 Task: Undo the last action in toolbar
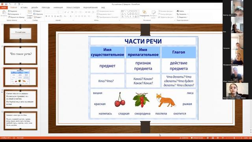(x=10, y=4)
